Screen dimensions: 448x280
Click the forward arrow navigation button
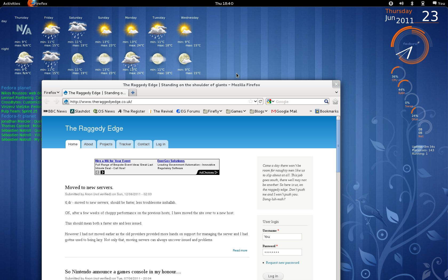coord(56,101)
